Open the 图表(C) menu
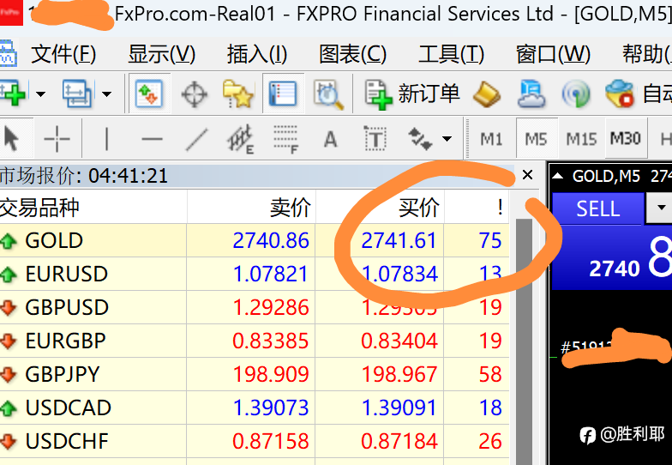 [x=353, y=55]
